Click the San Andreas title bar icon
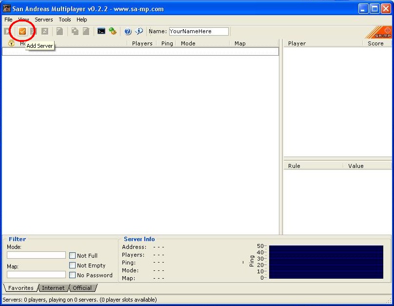Image resolution: width=394 pixels, height=306 pixels. 7,9
